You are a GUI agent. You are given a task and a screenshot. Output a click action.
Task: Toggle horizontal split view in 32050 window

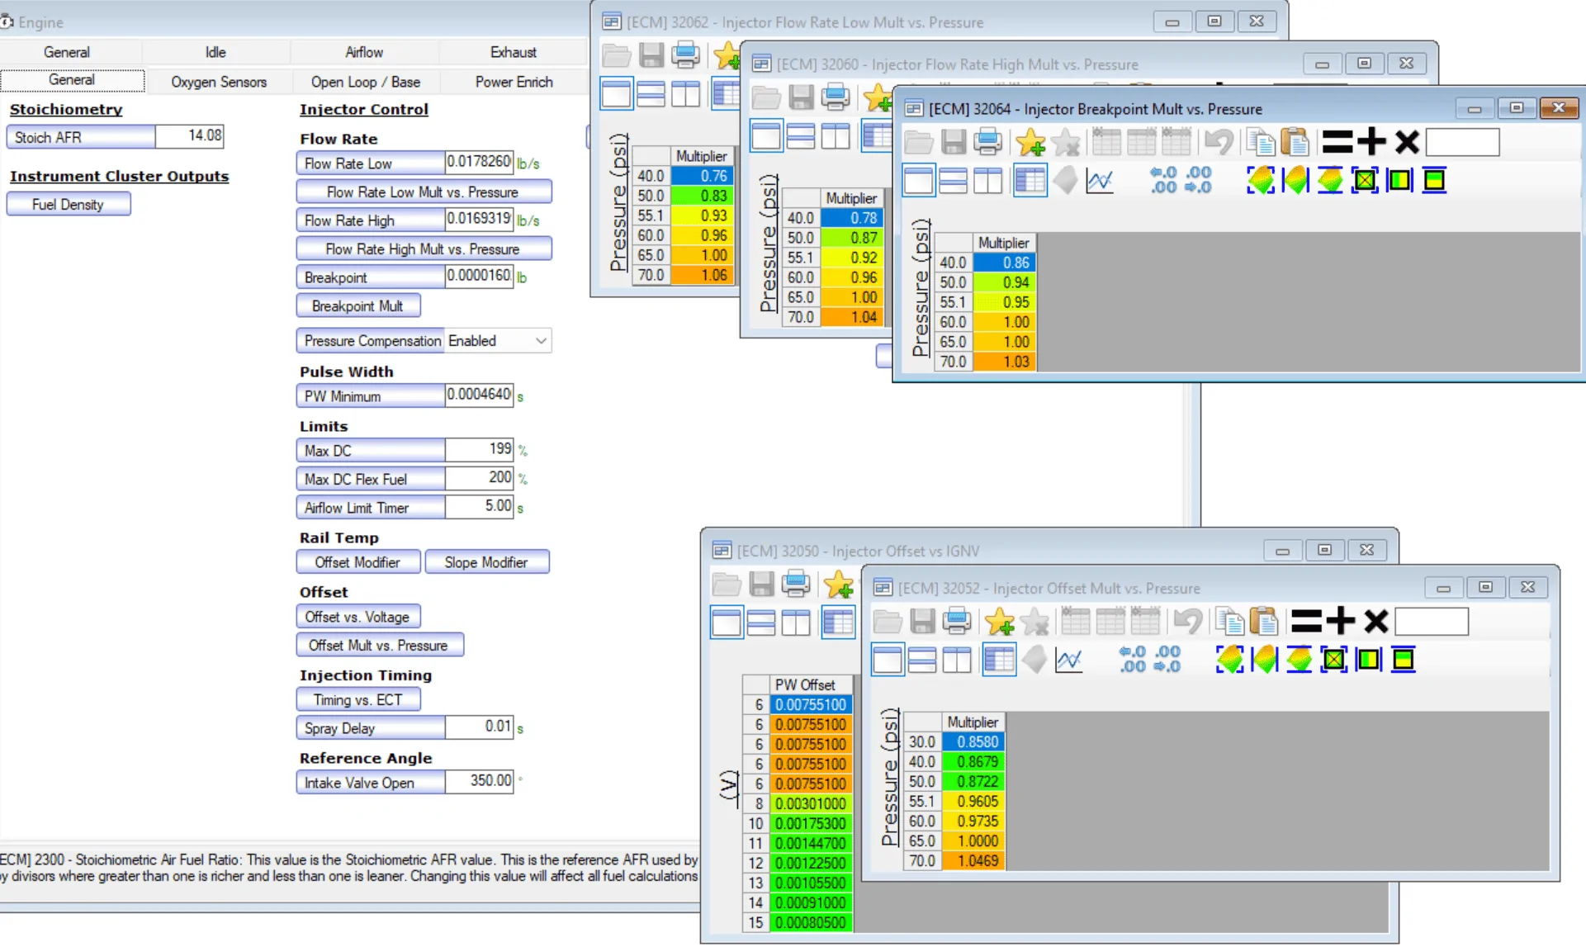tap(760, 623)
